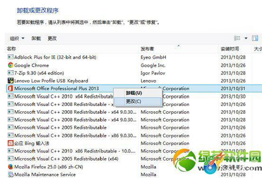262x178 pixels.
Task: Select the Google Chrome entry name
Action: click(x=32, y=65)
